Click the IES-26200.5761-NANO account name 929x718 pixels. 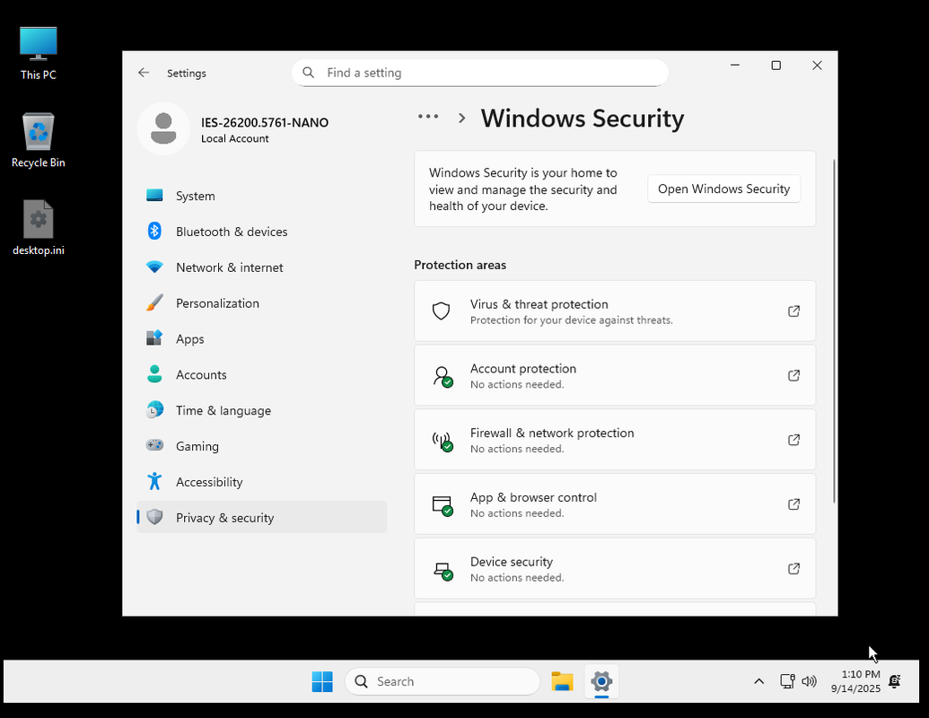pos(264,123)
